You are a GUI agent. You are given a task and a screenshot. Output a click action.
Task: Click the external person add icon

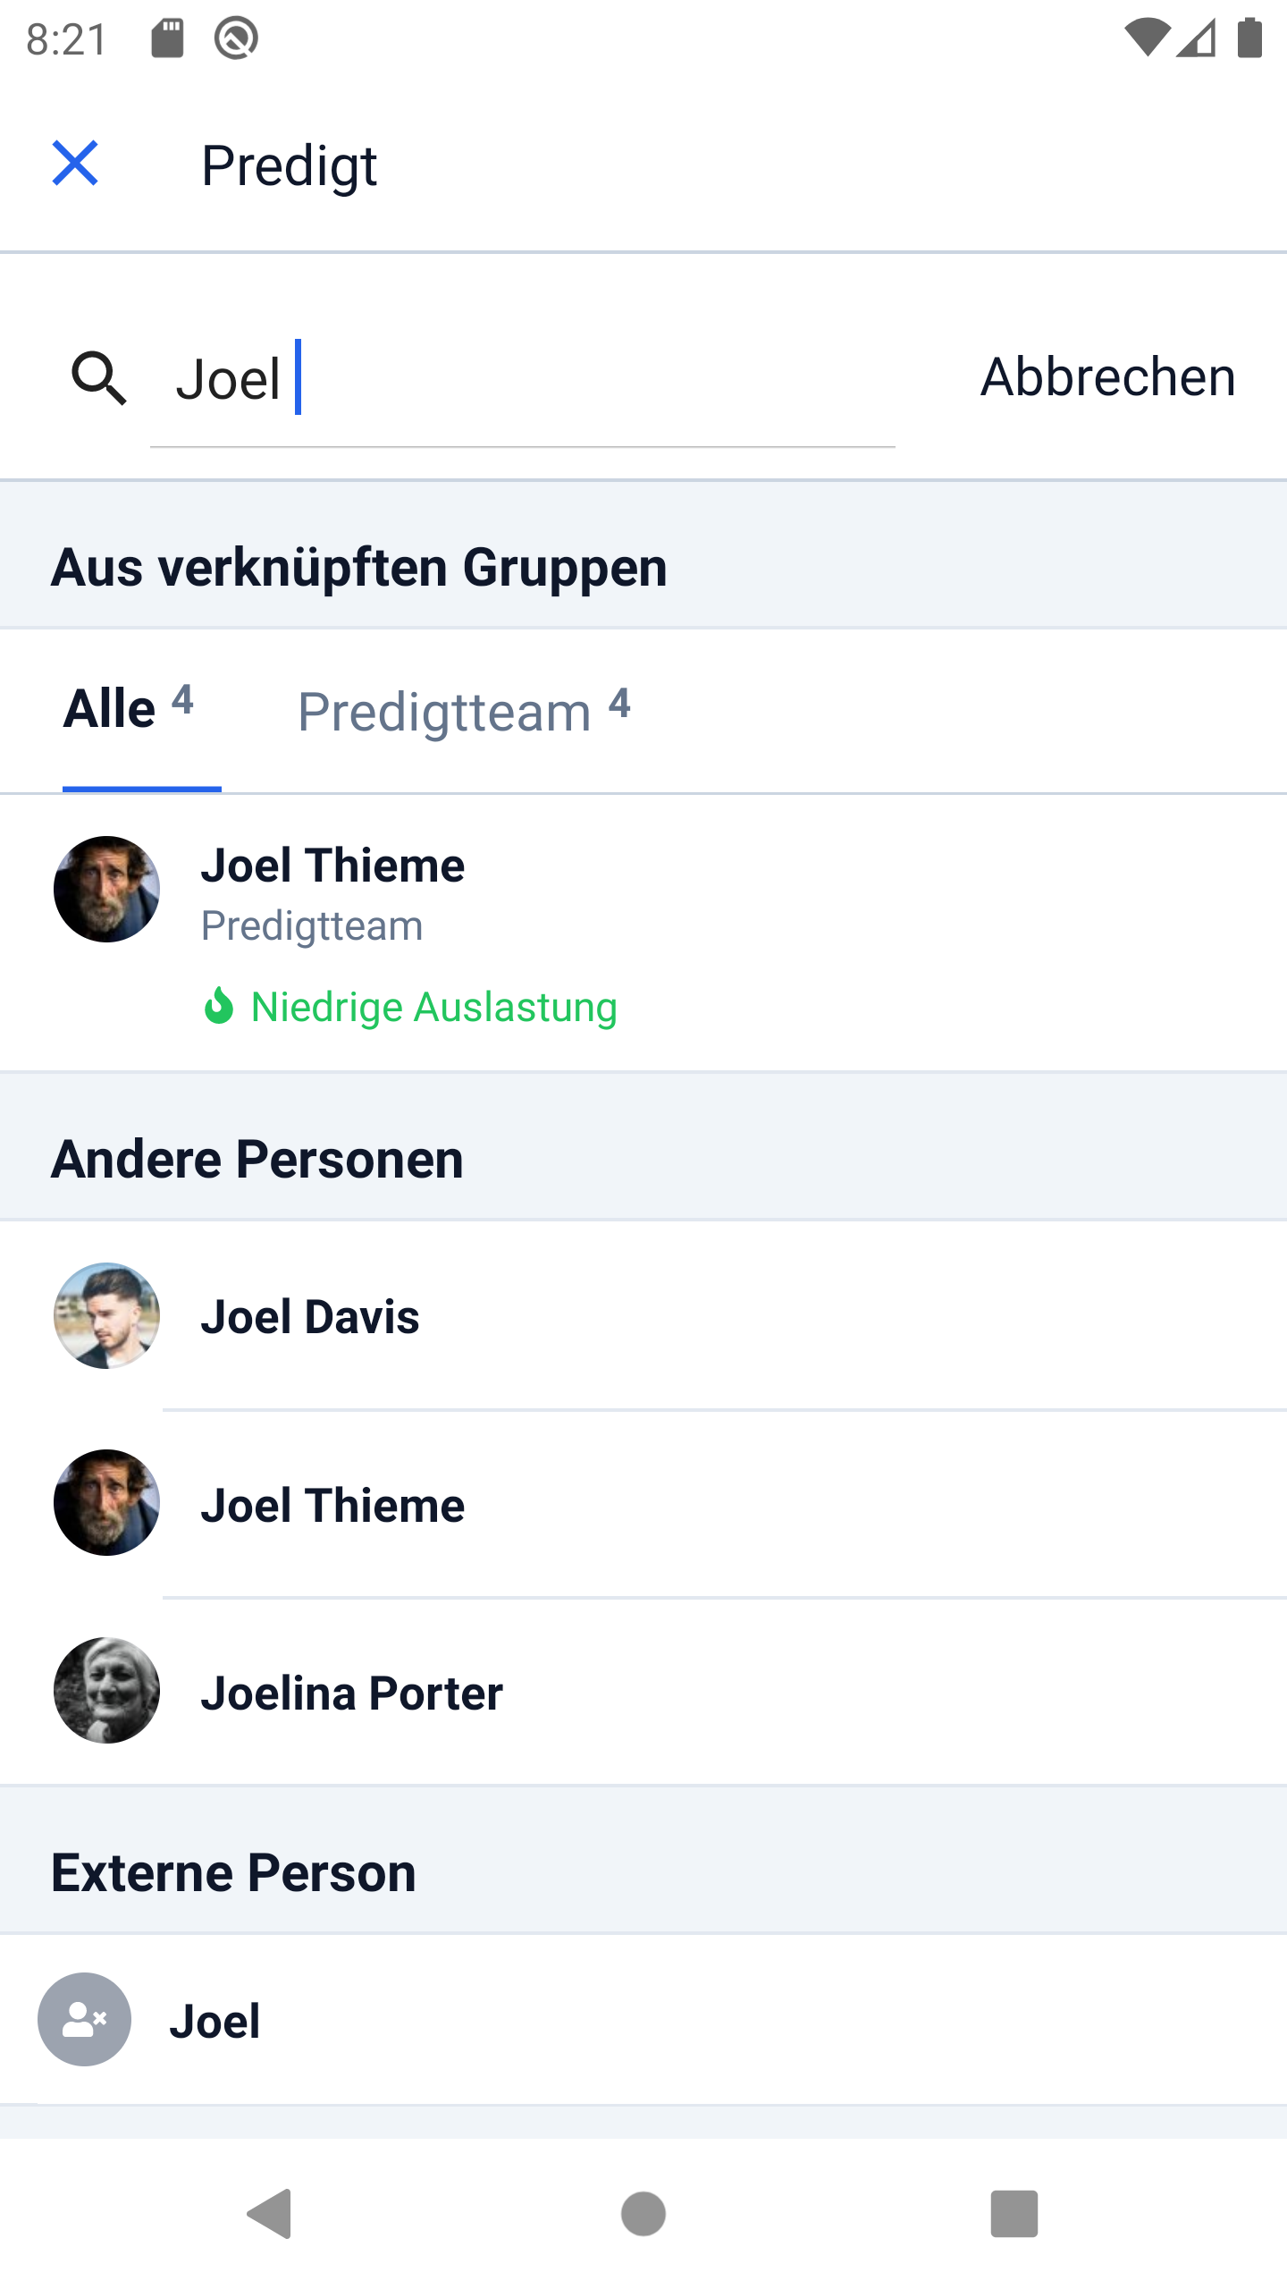pyautogui.click(x=85, y=2019)
